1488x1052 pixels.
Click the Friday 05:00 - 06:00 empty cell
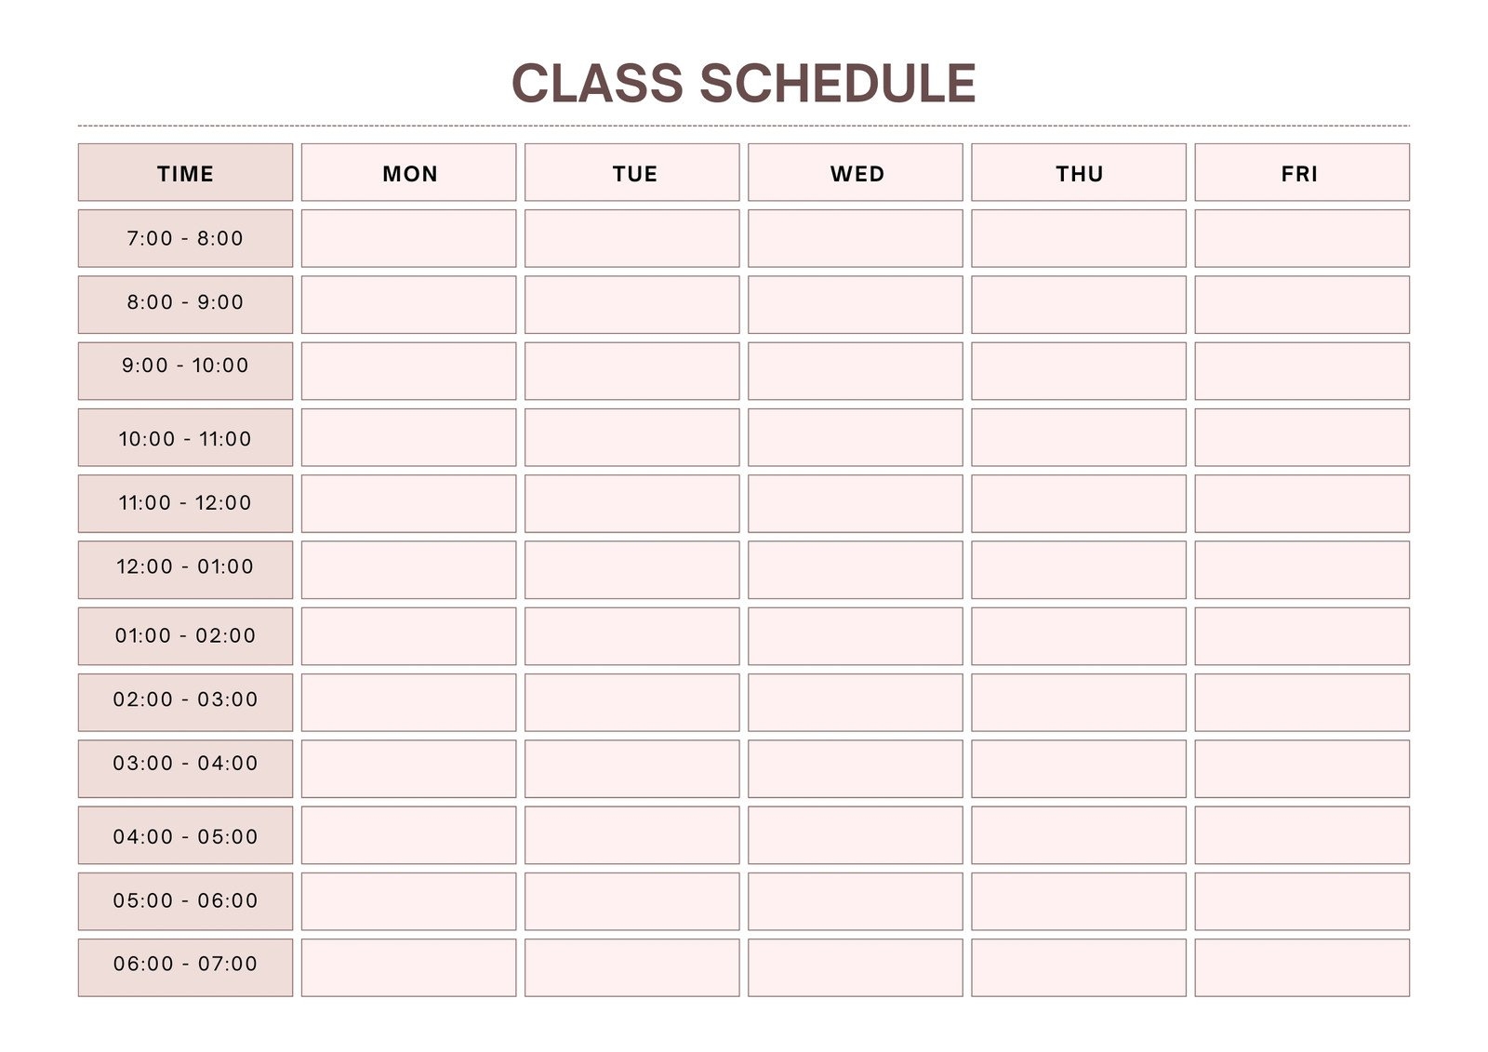(x=1302, y=900)
